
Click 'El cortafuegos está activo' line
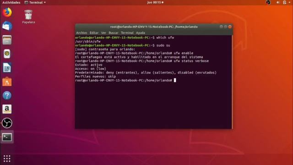[x=139, y=57]
